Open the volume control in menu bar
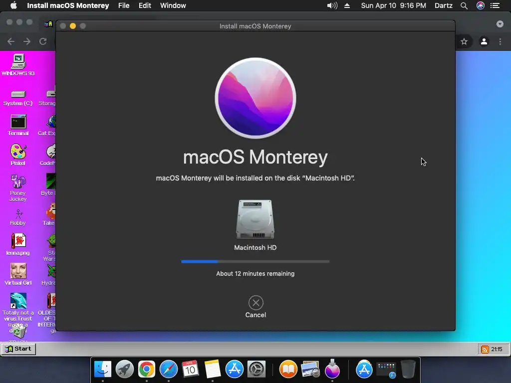The width and height of the screenshot is (511, 383). click(x=332, y=5)
